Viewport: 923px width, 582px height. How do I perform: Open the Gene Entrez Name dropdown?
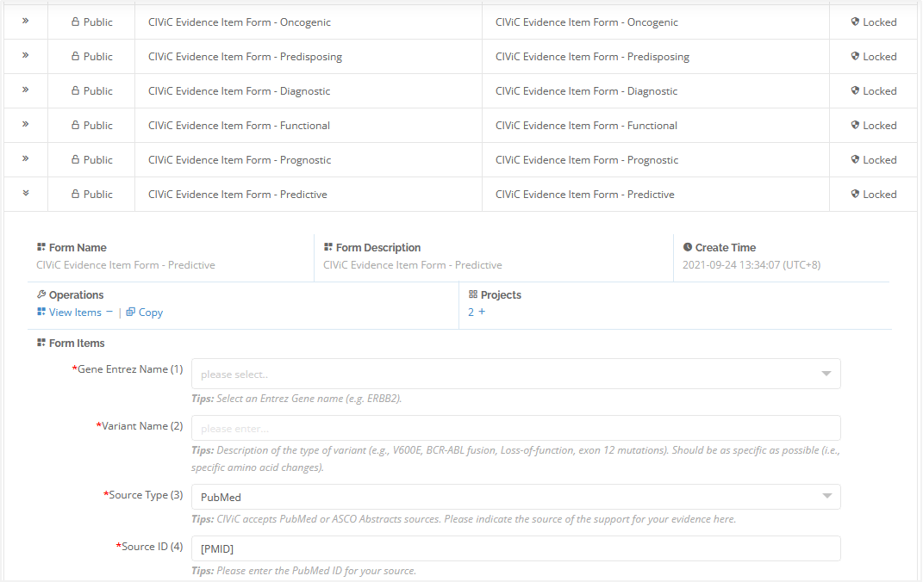515,374
